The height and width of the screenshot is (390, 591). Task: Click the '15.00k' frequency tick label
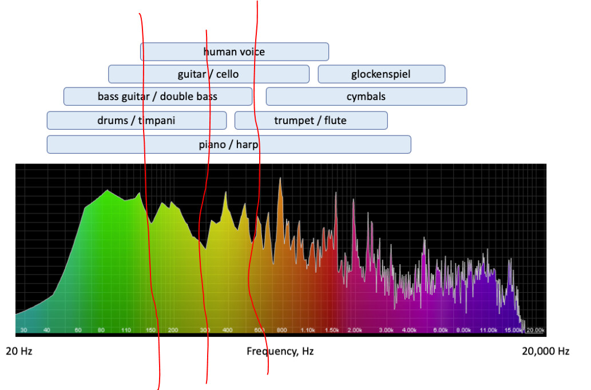[x=513, y=330]
